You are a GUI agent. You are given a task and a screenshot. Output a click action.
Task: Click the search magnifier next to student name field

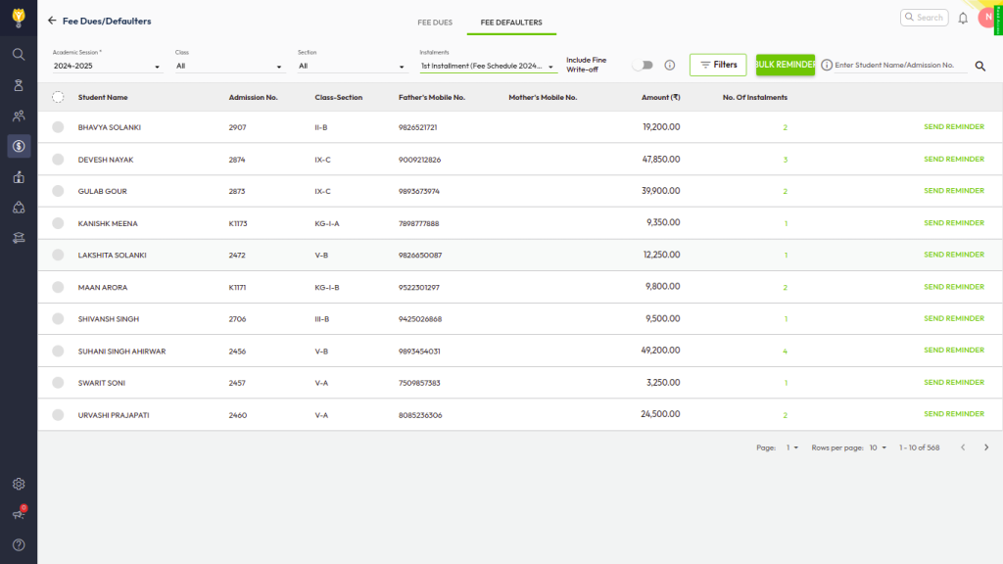(979, 66)
